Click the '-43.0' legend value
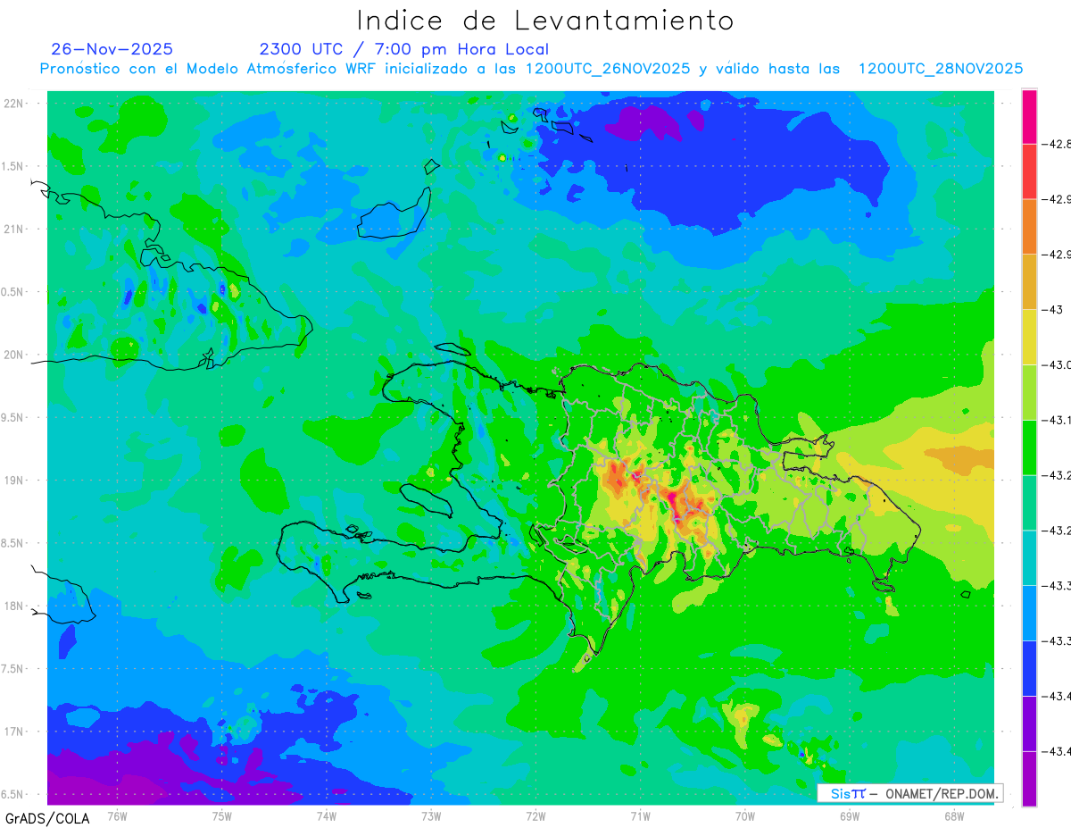 coord(1058,364)
